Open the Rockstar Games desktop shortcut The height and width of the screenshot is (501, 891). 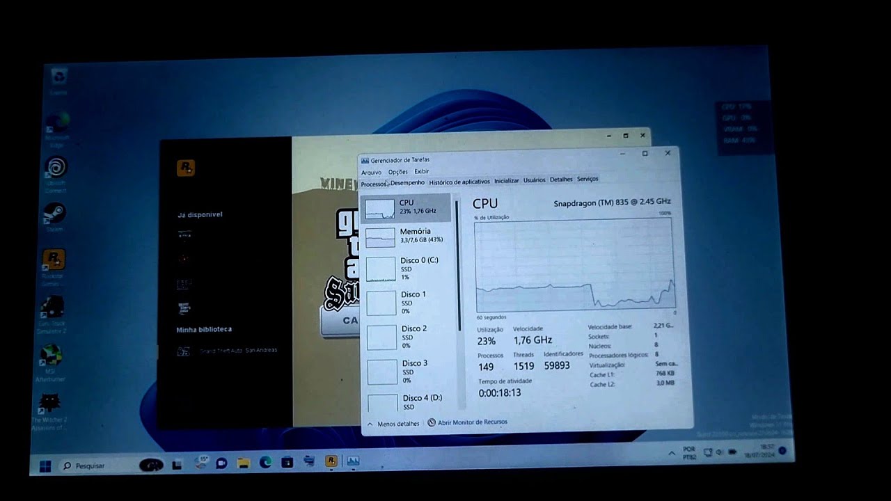(54, 267)
